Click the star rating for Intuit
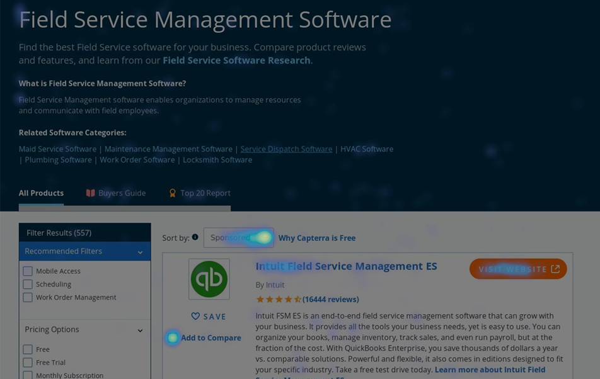This screenshot has width=600, height=379. click(x=279, y=299)
